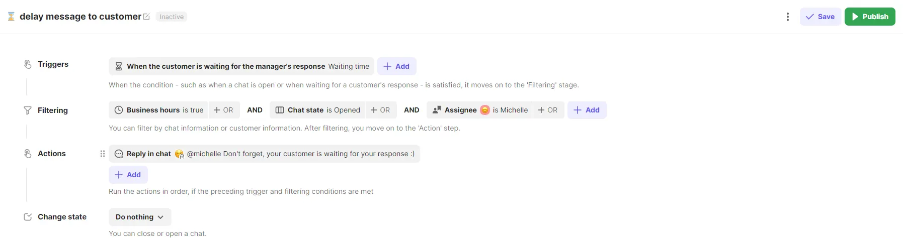The height and width of the screenshot is (238, 903).
Task: Click Michelle's avatar in the Assignee filter
Action: 485,110
